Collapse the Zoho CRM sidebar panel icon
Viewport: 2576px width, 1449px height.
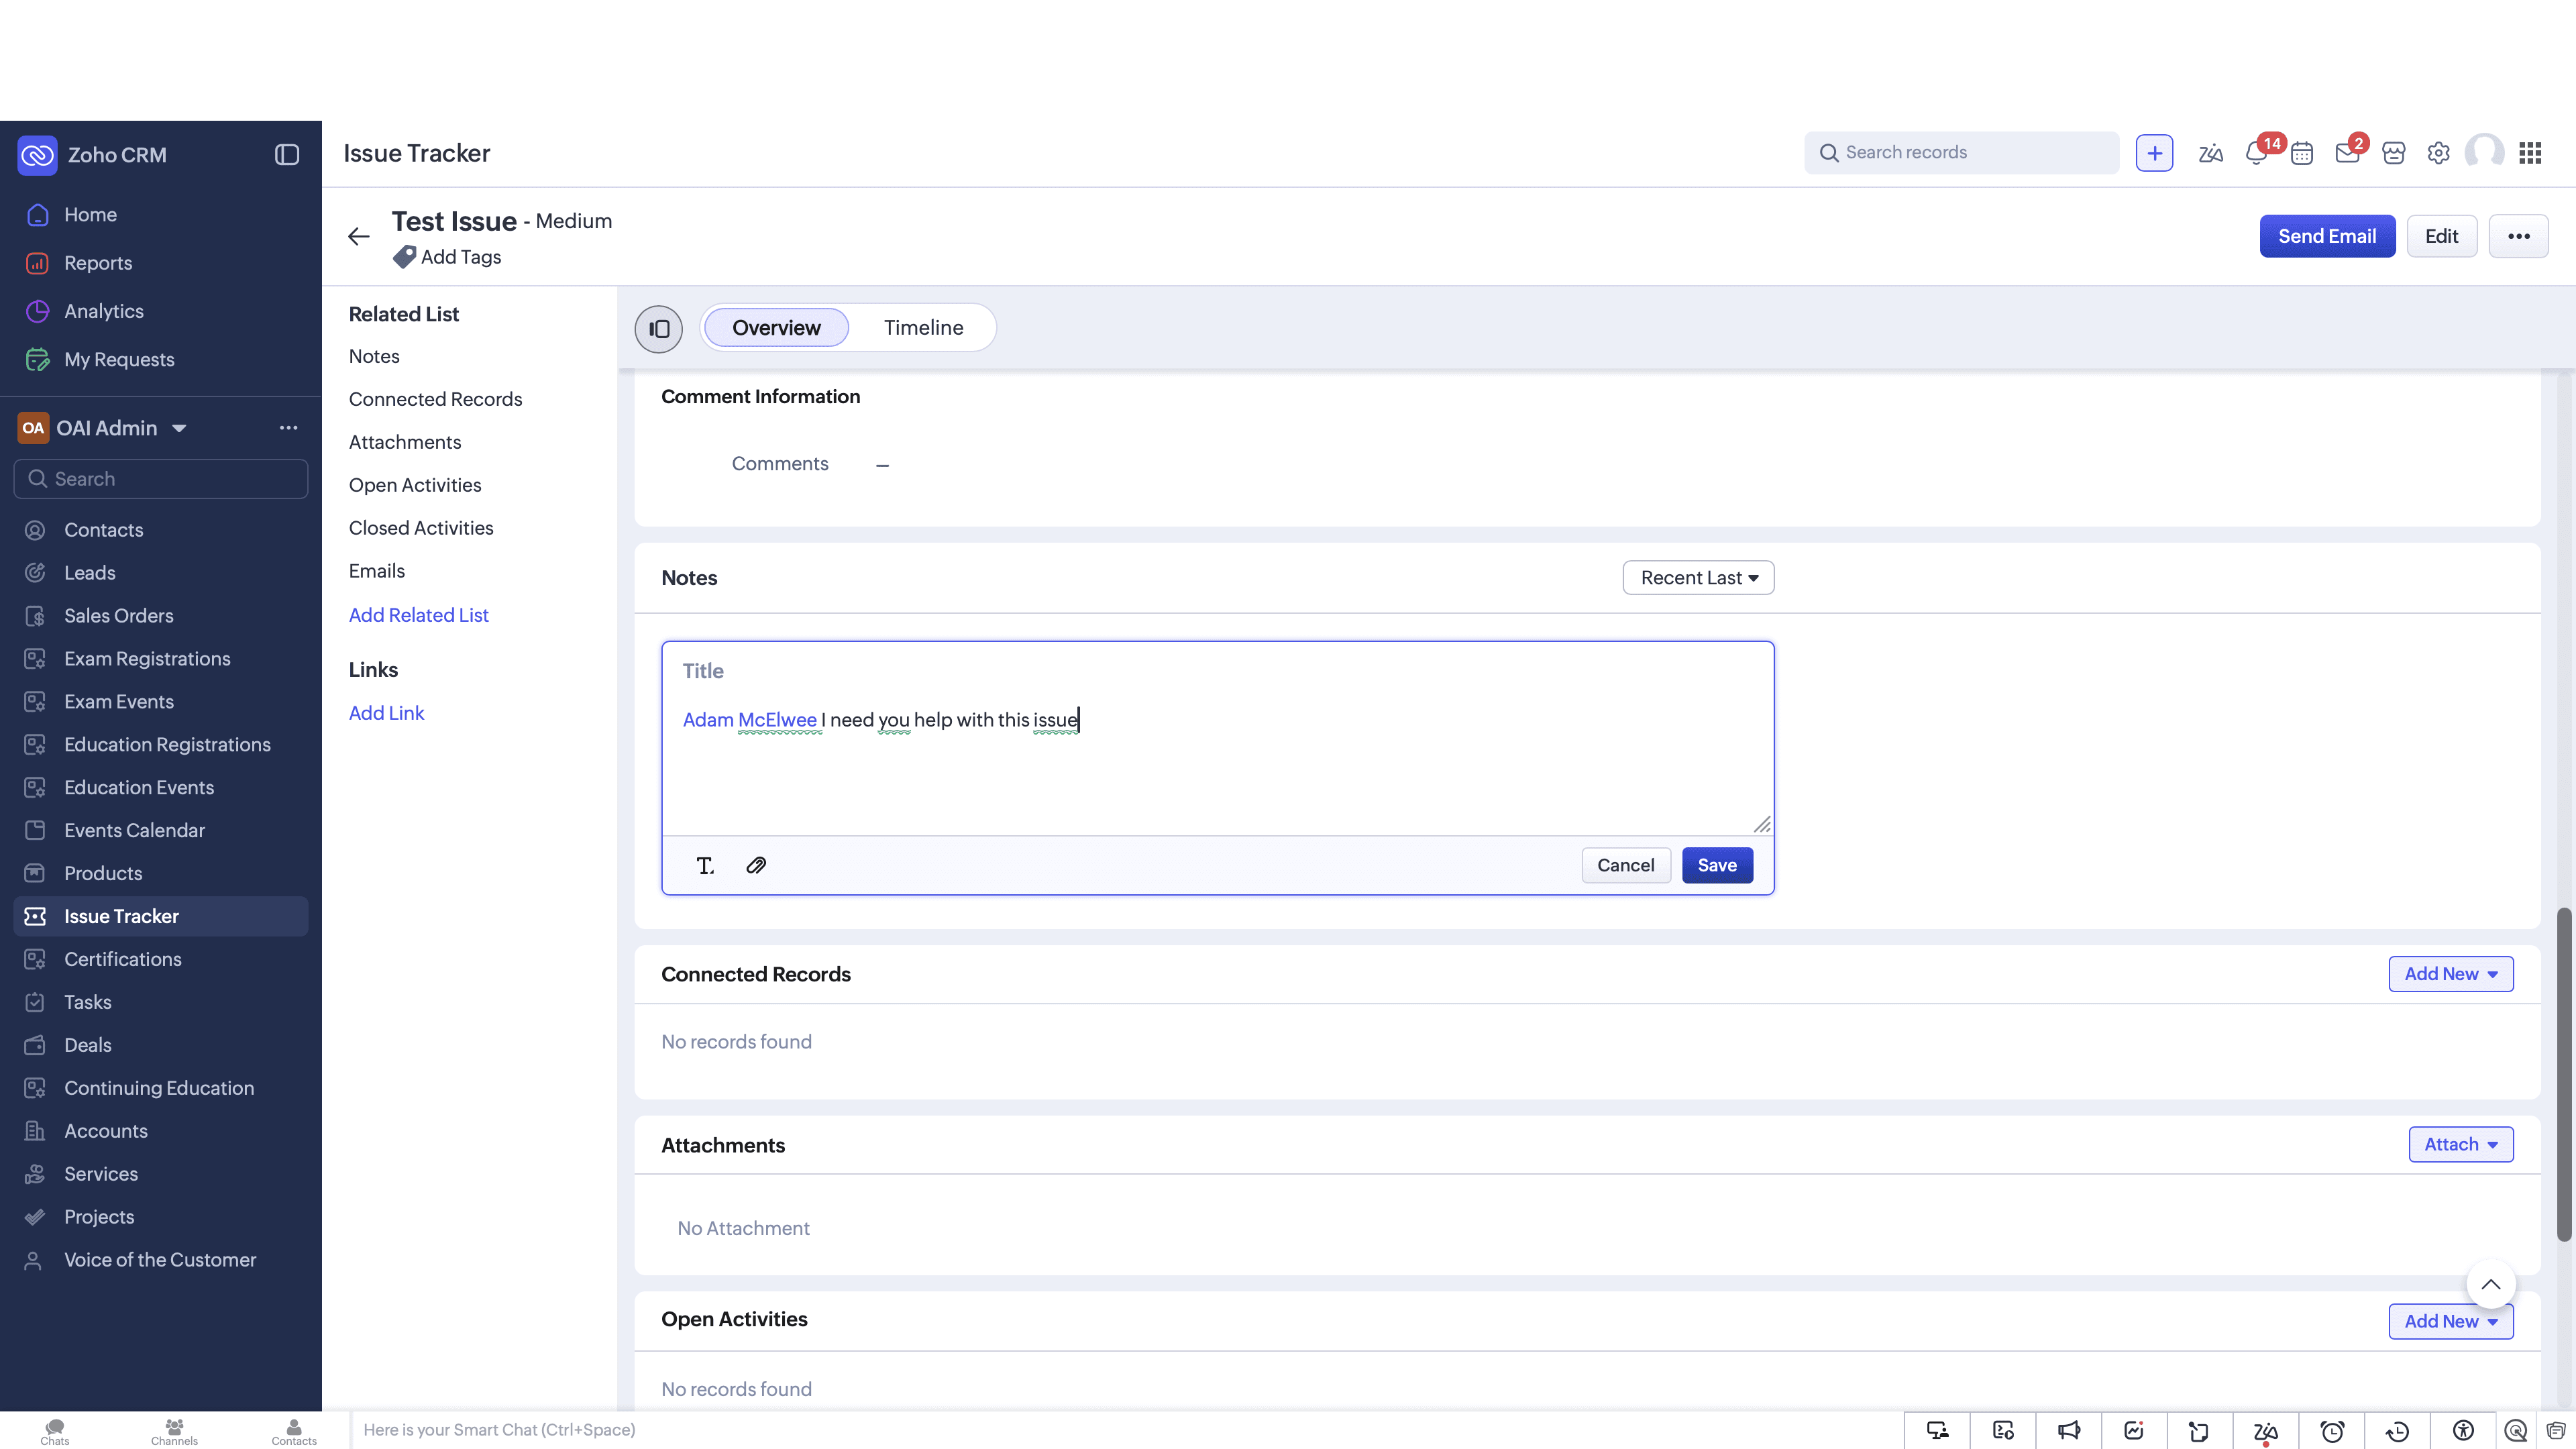point(287,155)
